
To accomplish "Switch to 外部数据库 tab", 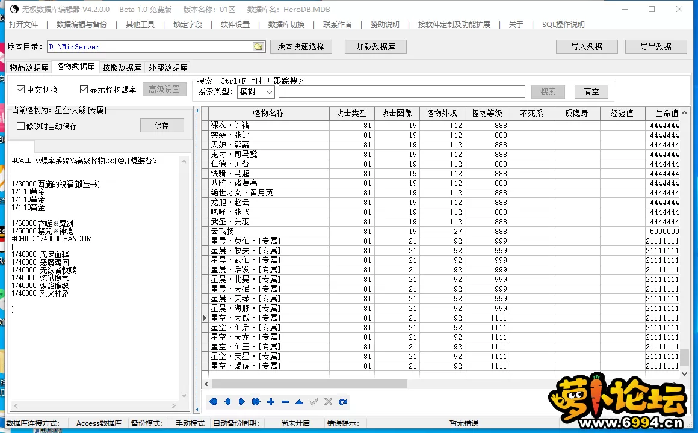I will tap(168, 67).
